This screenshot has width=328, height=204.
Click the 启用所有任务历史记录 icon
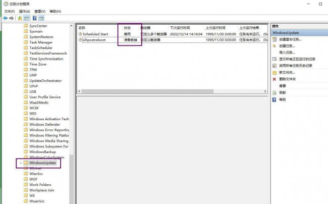click(x=275, y=66)
